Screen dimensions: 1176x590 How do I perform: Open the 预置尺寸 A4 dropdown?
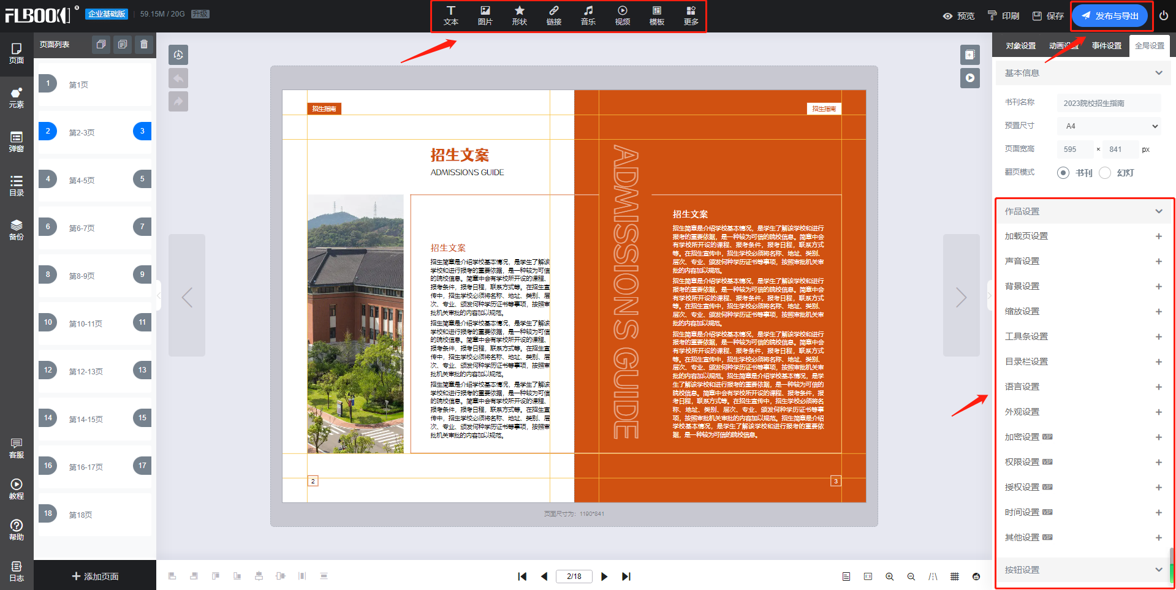1109,126
